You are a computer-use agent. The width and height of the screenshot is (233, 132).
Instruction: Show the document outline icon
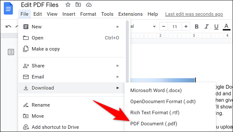[x=11, y=52]
